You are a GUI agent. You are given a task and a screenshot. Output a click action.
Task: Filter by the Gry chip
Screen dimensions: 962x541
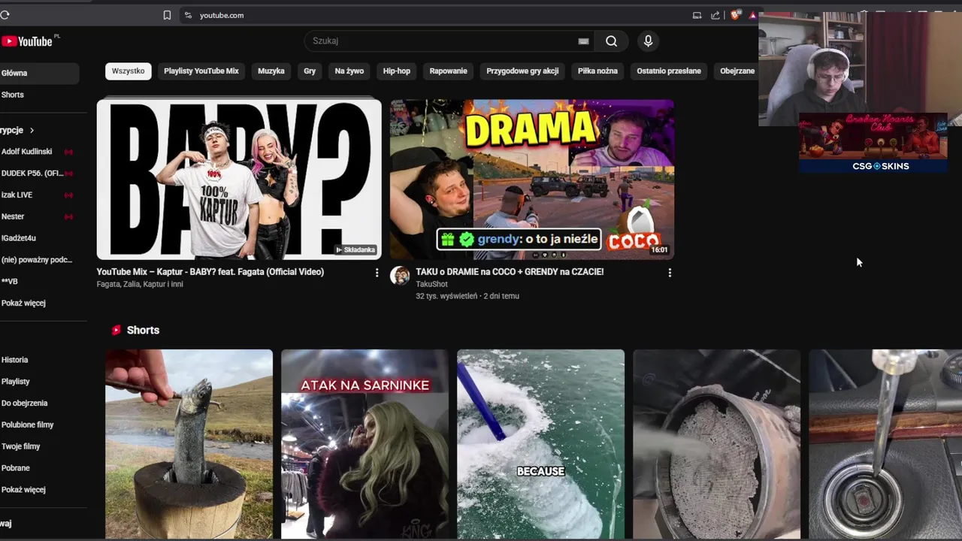click(310, 71)
